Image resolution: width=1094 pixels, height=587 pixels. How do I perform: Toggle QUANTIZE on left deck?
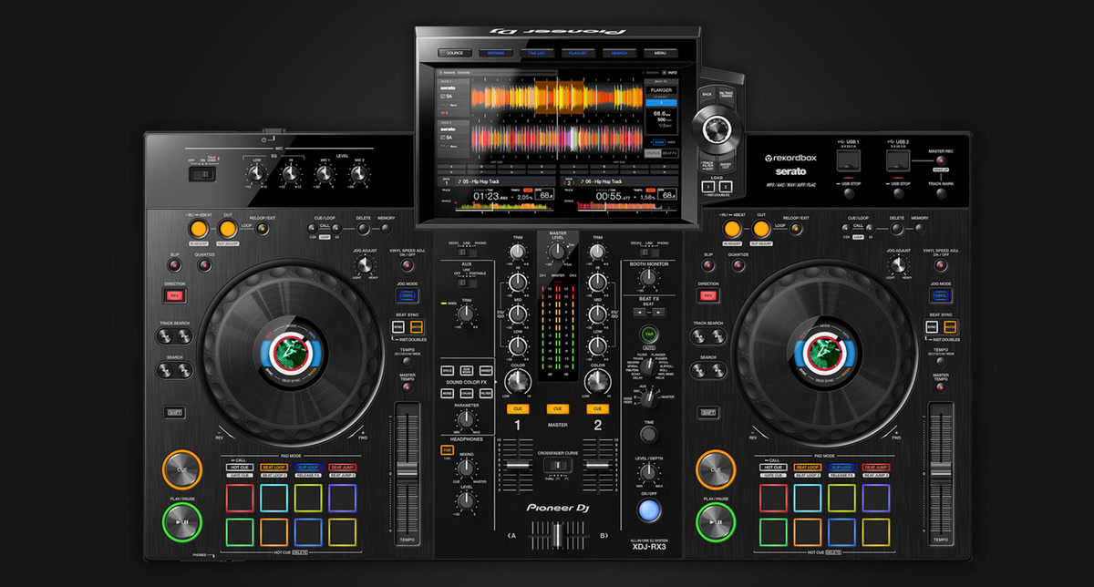click(205, 265)
